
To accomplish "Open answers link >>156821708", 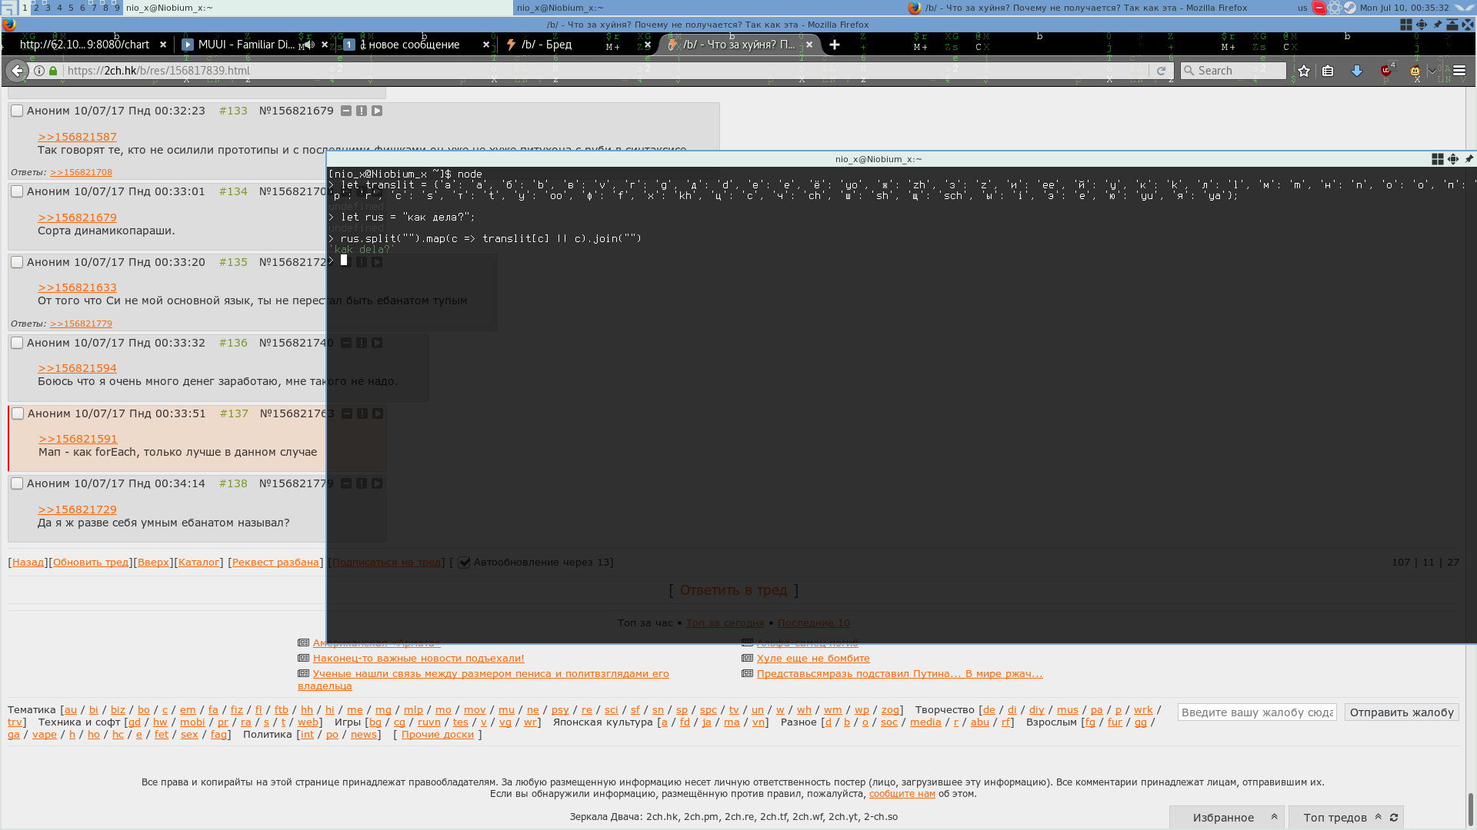I will (x=82, y=172).
